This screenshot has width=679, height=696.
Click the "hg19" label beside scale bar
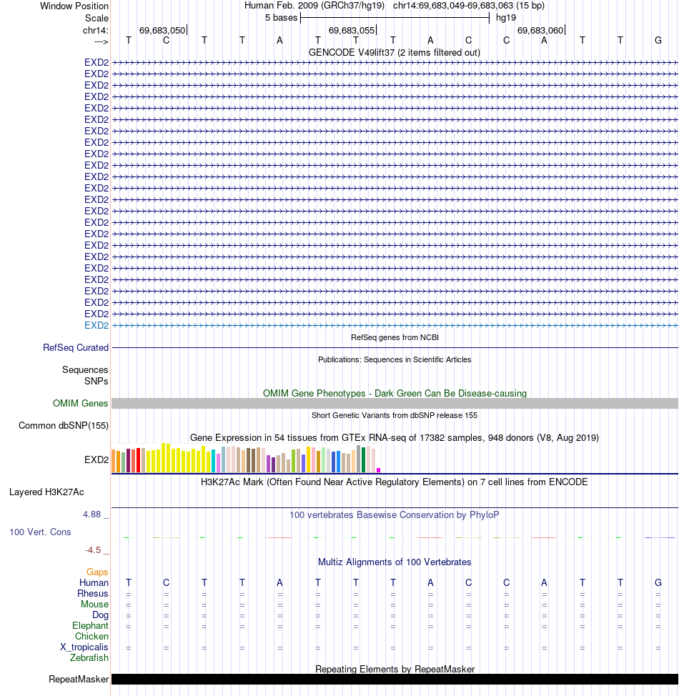coord(506,18)
